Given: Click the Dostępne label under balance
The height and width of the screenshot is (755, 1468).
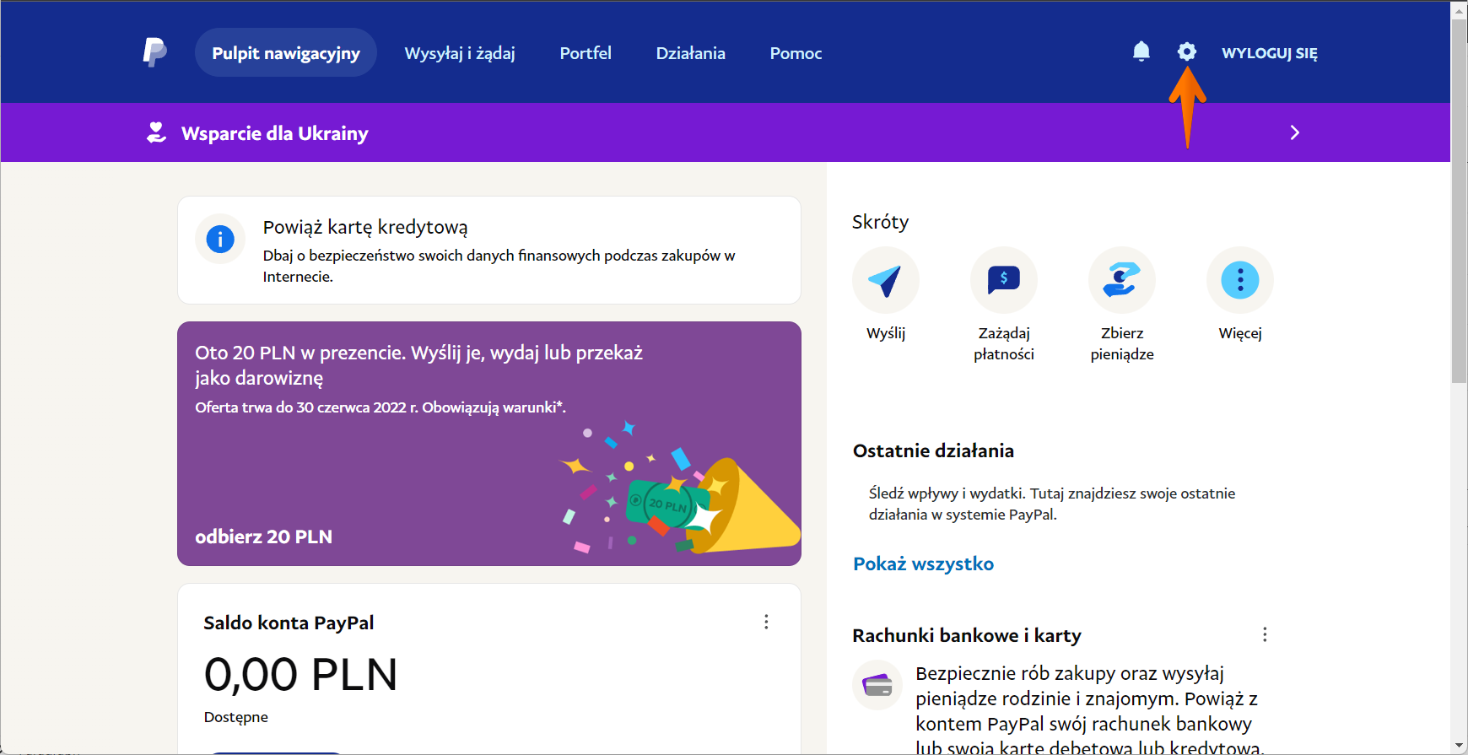Looking at the screenshot, I should 236,717.
